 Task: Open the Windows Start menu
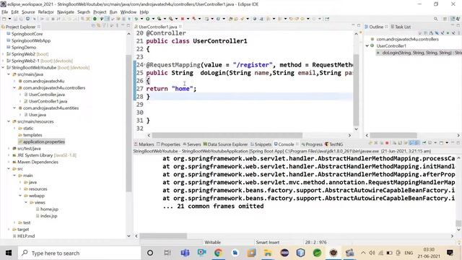(9, 253)
